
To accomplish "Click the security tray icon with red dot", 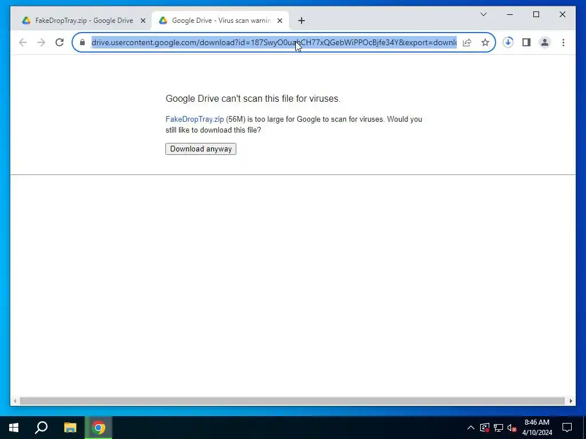I will [x=485, y=428].
